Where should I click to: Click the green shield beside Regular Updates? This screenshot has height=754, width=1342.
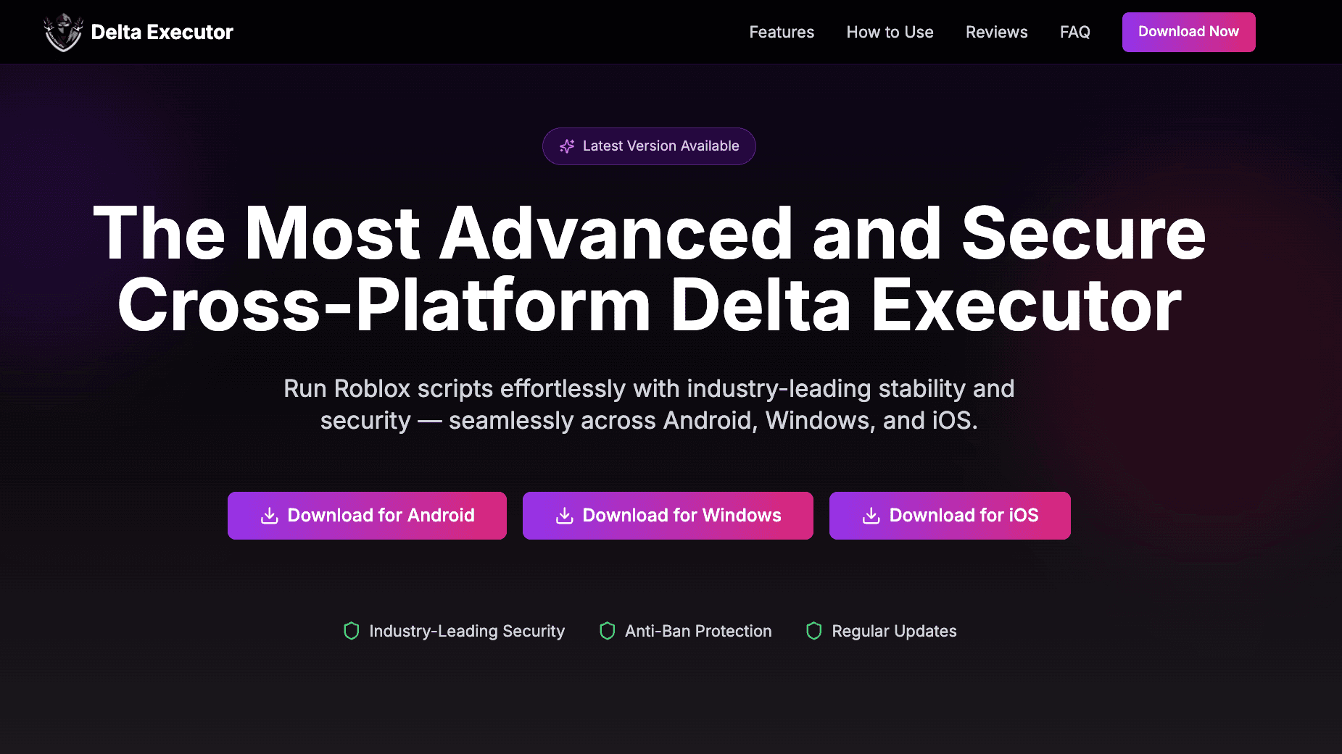tap(813, 631)
